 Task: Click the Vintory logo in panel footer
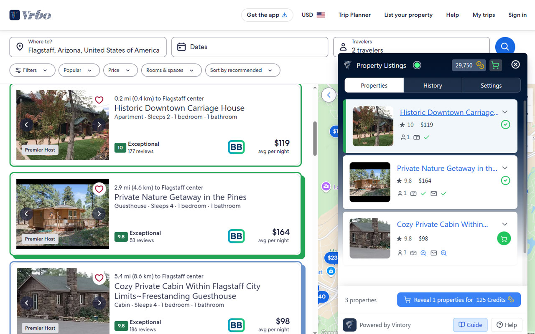(349, 325)
